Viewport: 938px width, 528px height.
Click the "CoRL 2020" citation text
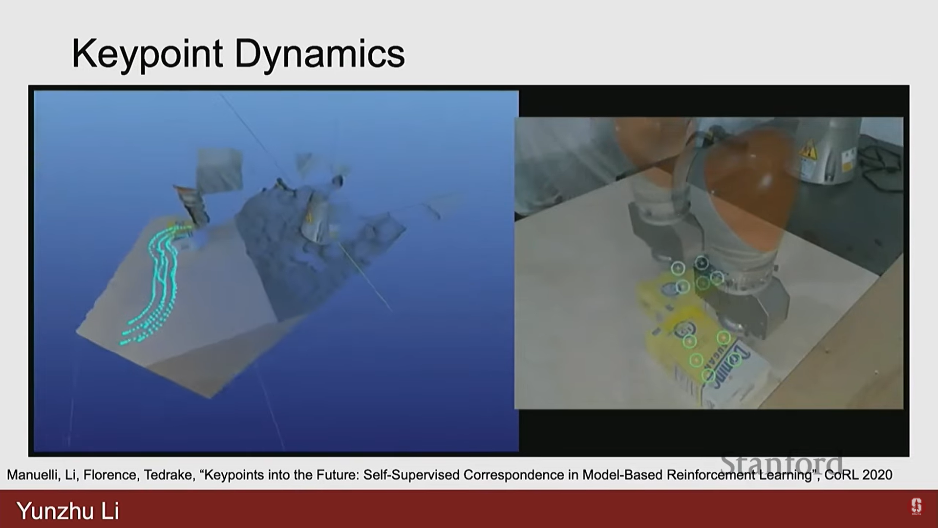858,475
